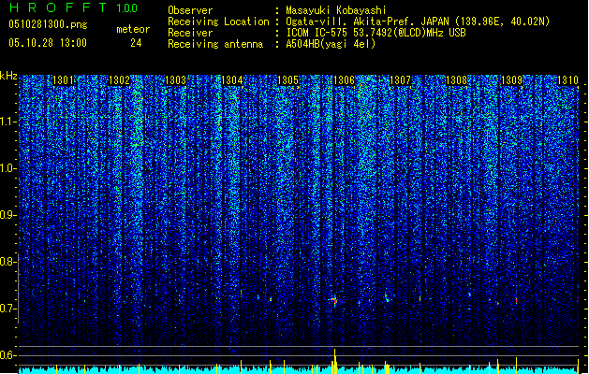Click the 0.7 kHz frequency label
Image resolution: width=589 pixels, height=374 pixels.
point(8,309)
